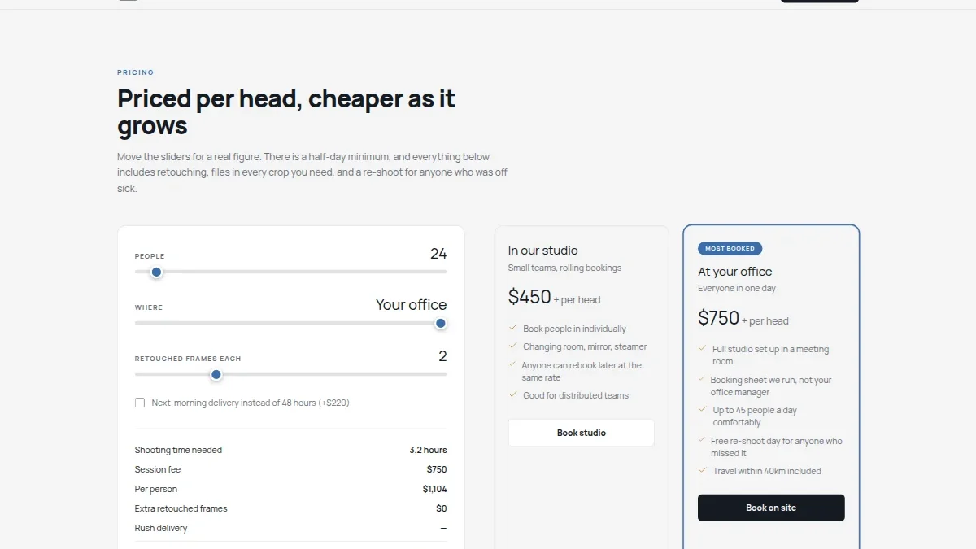
Task: Click the $450 per head price
Action: (x=554, y=298)
